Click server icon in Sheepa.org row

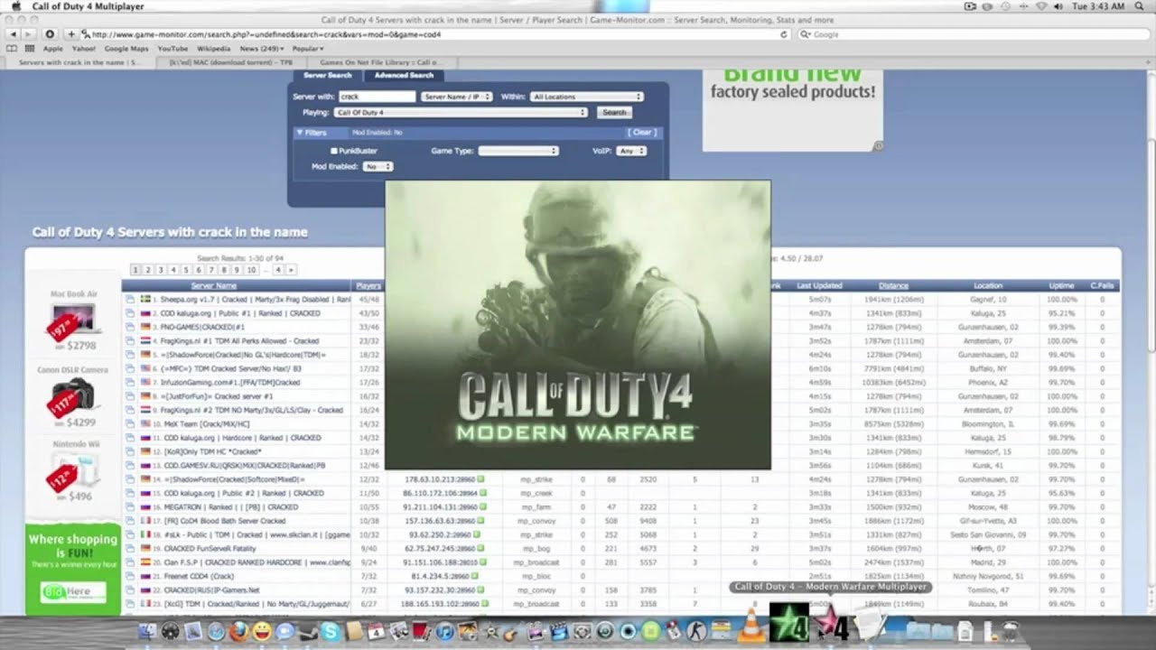130,299
